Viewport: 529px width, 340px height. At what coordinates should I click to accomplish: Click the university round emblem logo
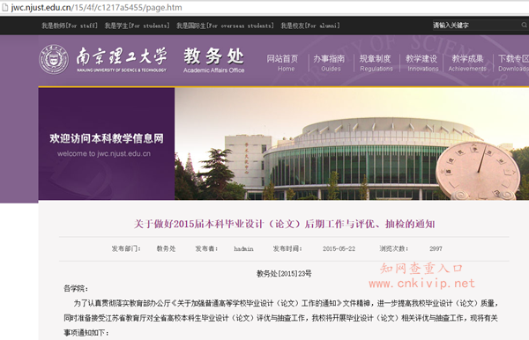[x=54, y=60]
